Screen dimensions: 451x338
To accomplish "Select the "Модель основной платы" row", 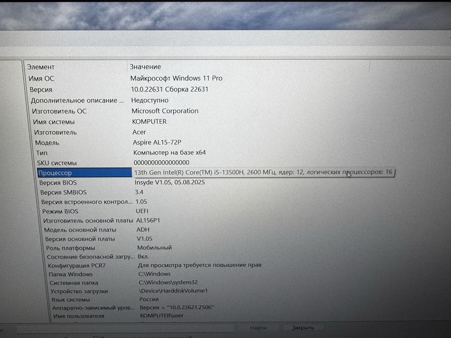I will click(80, 230).
